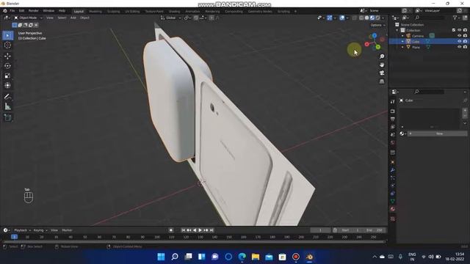The width and height of the screenshot is (470, 264).
Task: Jump to the timeline start
Action: (x=183, y=230)
